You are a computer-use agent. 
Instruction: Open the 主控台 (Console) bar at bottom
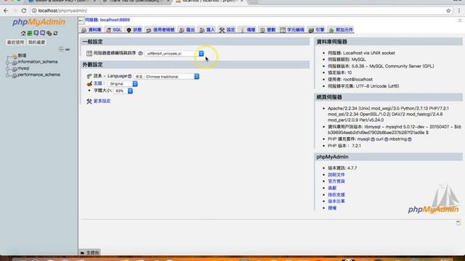(90, 252)
